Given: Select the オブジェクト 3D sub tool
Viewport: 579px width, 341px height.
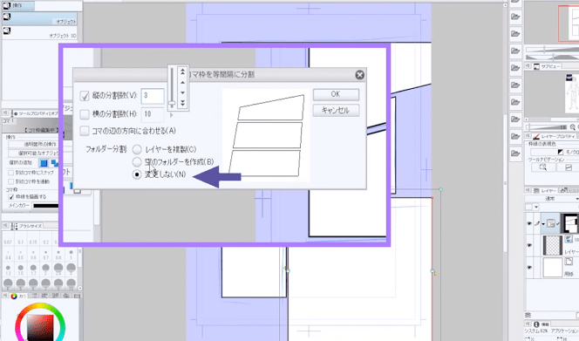Looking at the screenshot, I should click(x=42, y=32).
